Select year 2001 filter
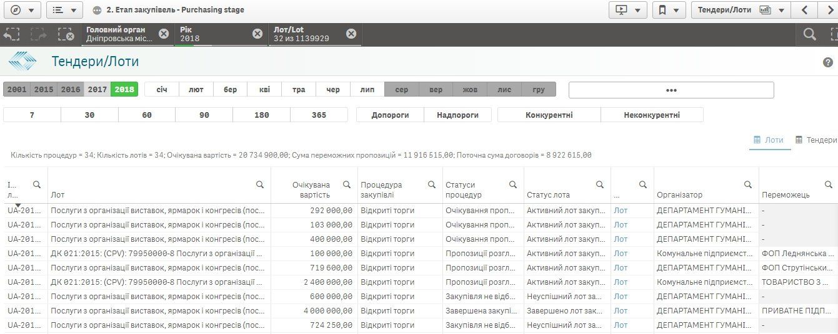 click(x=17, y=90)
